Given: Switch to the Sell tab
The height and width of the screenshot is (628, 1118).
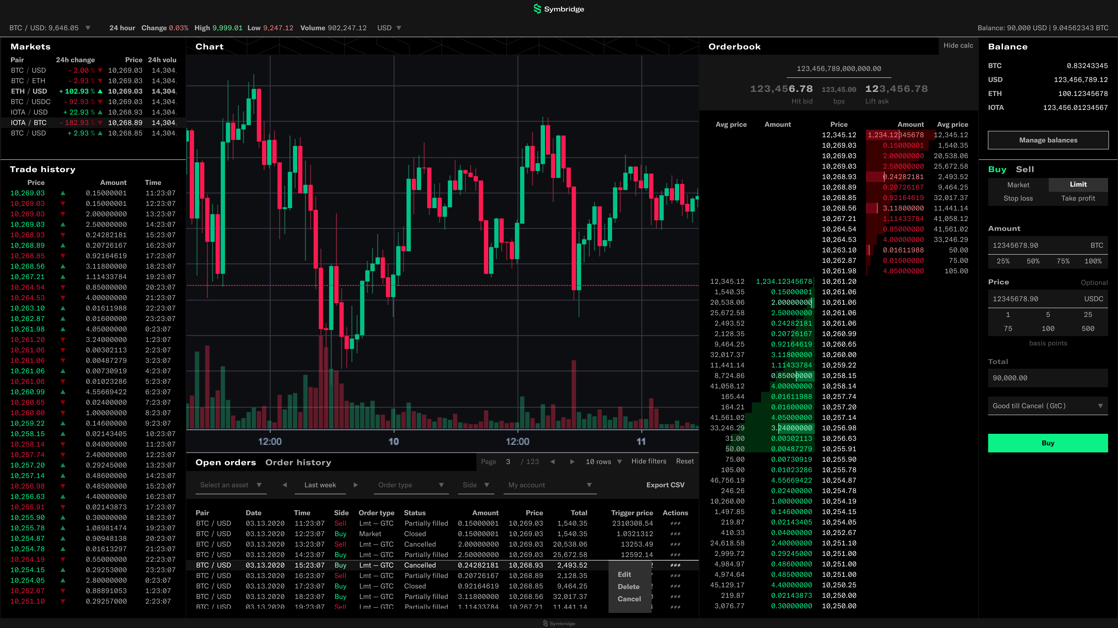Looking at the screenshot, I should (x=1025, y=170).
